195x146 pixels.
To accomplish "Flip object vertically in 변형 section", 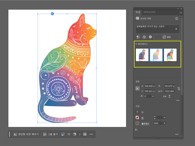I will coord(170,96).
